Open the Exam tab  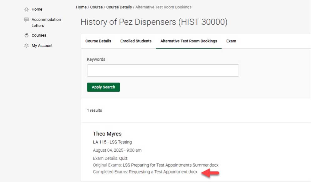pos(231,41)
